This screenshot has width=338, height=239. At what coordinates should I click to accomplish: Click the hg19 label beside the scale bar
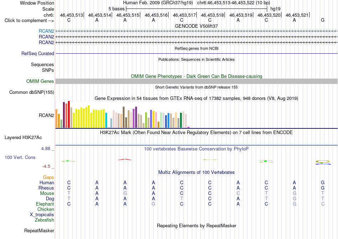pos(275,9)
